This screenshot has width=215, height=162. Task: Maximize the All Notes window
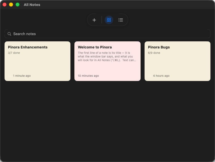click(x=18, y=5)
